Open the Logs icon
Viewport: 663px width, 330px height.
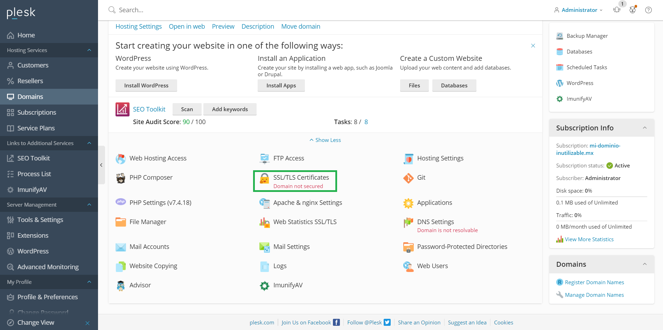(x=265, y=266)
